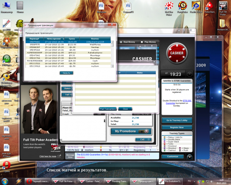Screen dimensions: 231x185
Task: Show hidden tray icons arrow
Action: (194, 182)
